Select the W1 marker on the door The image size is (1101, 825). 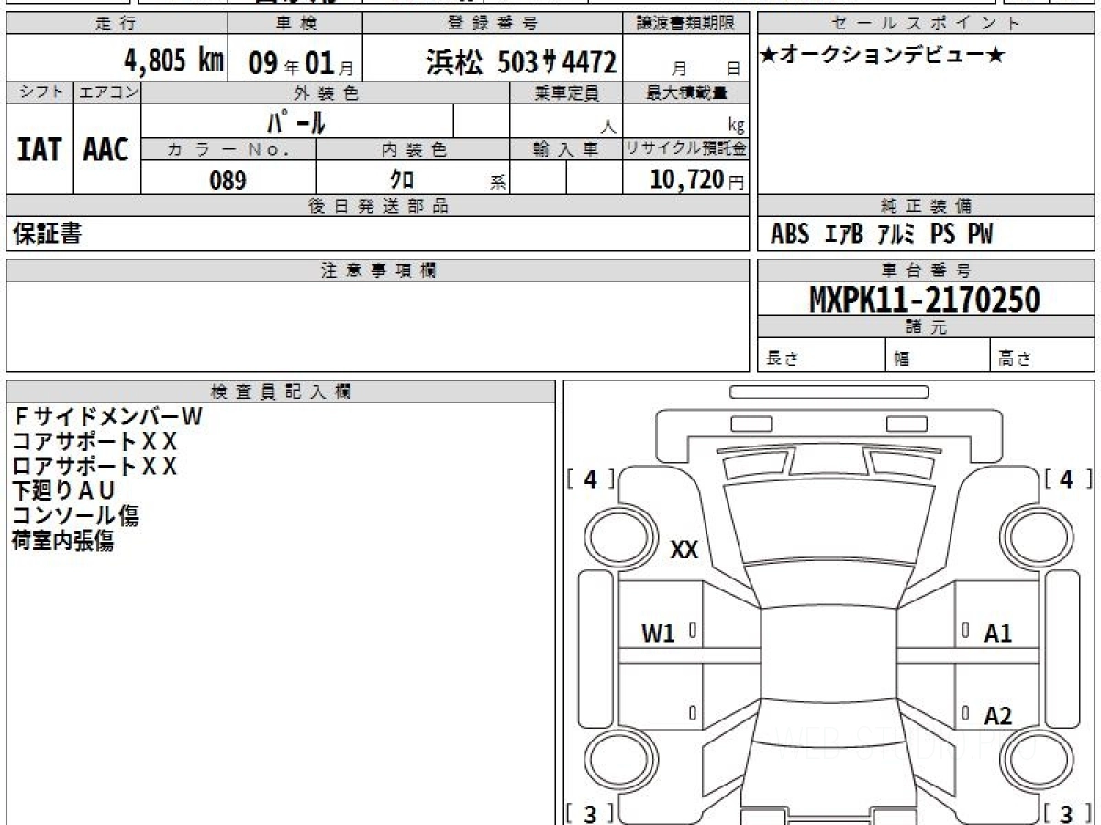click(658, 632)
